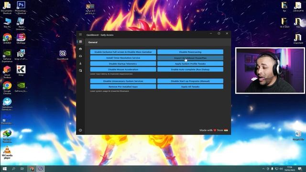
Task: Select the Malwarebytes desktop icon
Action: (x=7, y=119)
